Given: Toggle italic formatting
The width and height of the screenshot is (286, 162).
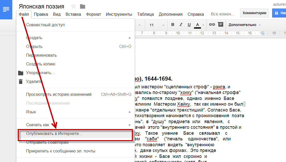Looking at the screenshot, I should [181, 25].
